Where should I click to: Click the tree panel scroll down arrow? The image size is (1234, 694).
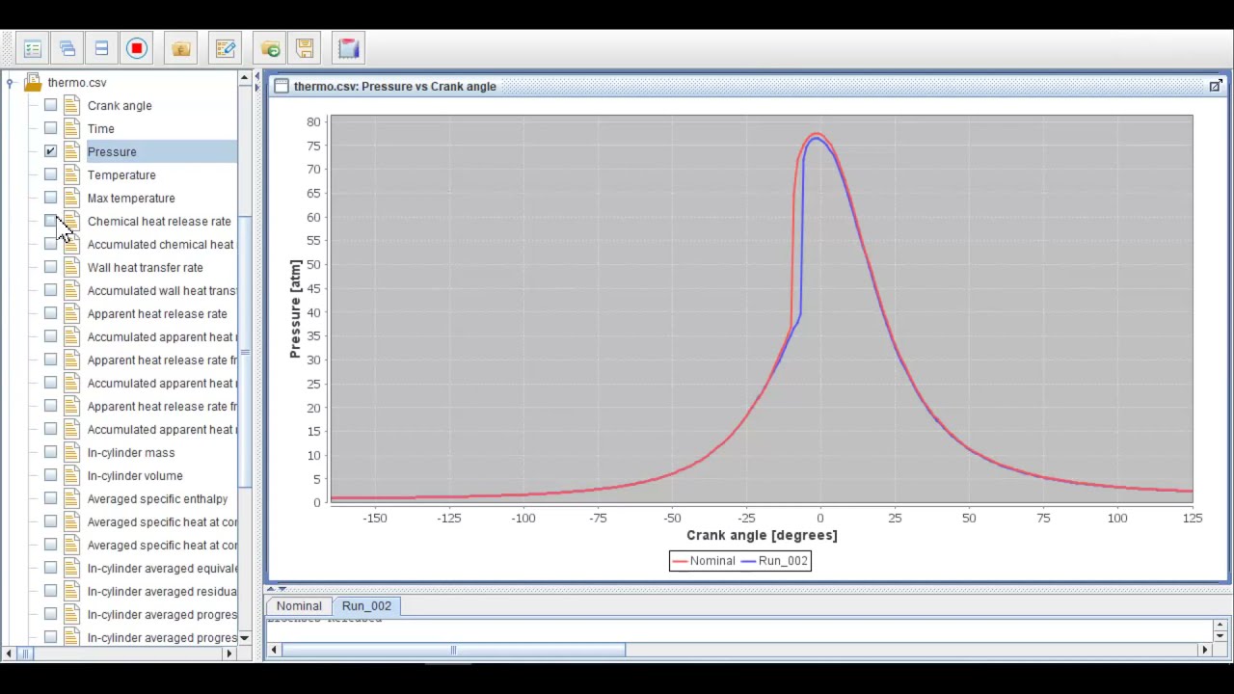point(244,638)
